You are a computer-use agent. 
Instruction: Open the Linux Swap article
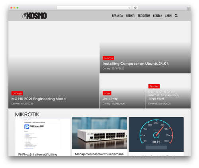(110, 99)
